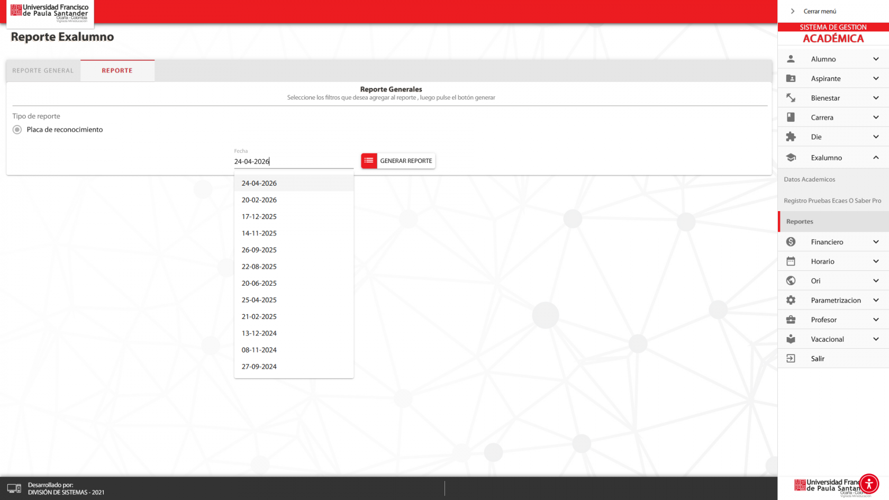Viewport: 889px width, 500px height.
Task: Open the accessibility widget icon
Action: (868, 484)
